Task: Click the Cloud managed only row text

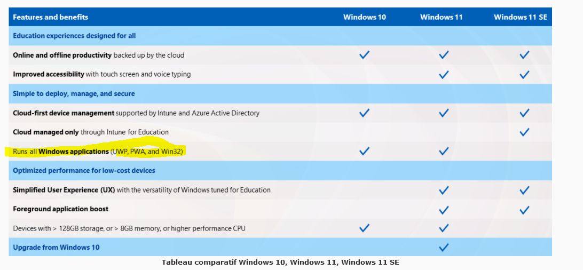Action: point(91,132)
